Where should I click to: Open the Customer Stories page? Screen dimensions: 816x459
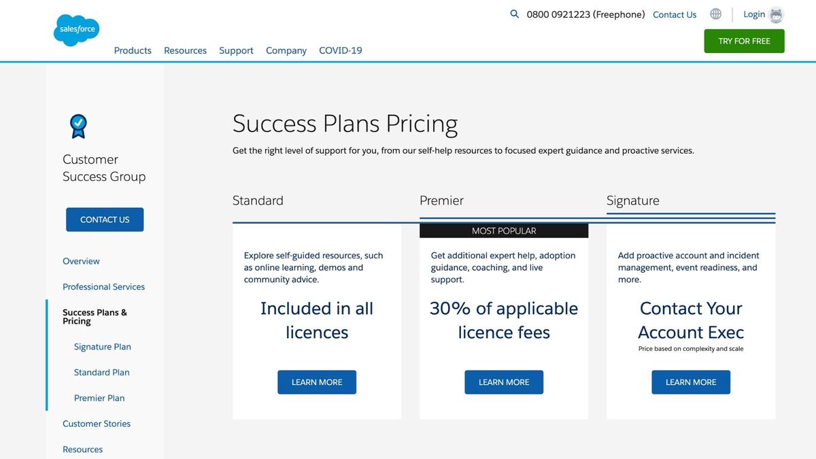coord(97,423)
